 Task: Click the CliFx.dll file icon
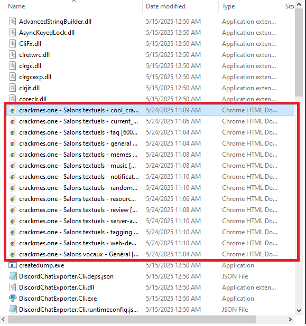click(13, 43)
